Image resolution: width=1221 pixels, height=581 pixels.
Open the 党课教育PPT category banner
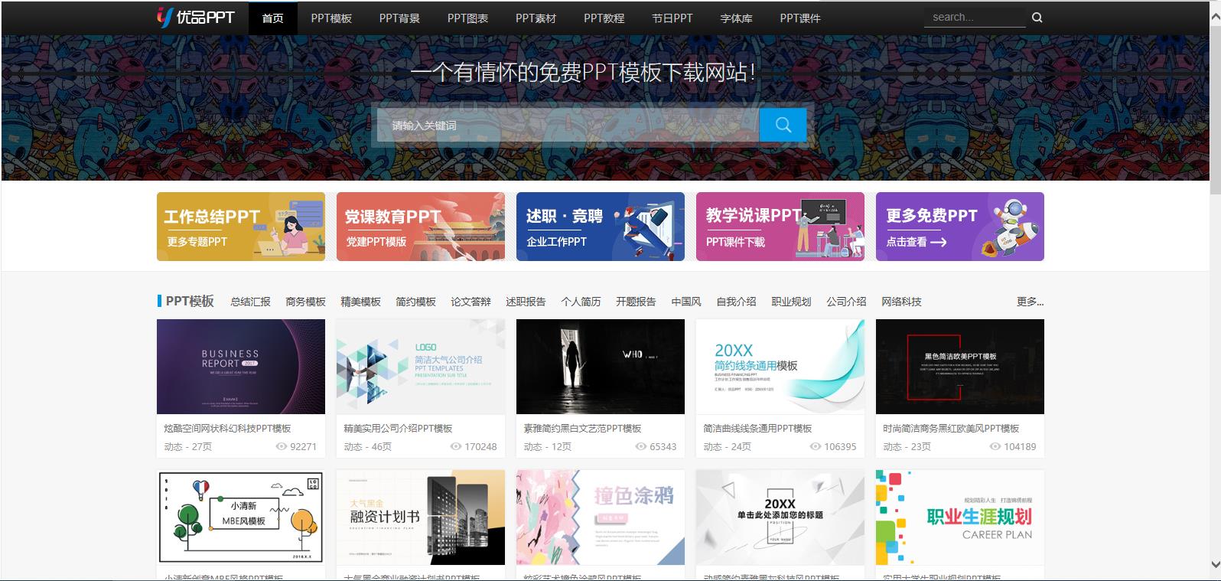420,227
